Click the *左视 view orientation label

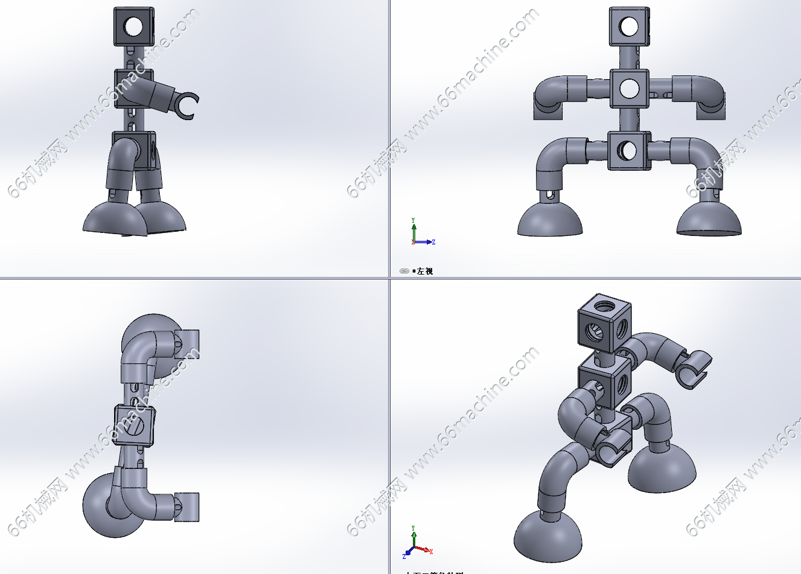click(423, 272)
